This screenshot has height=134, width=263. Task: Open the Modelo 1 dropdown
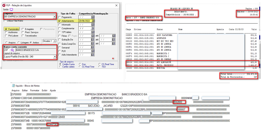point(55,41)
